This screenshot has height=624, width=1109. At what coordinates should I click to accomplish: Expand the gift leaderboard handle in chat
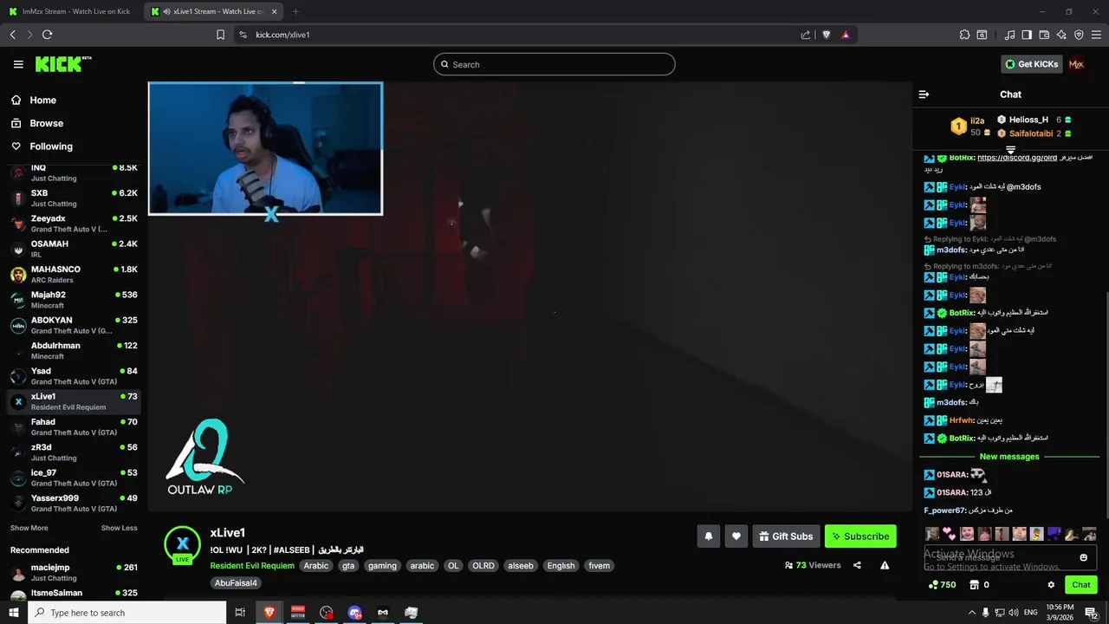1010,150
